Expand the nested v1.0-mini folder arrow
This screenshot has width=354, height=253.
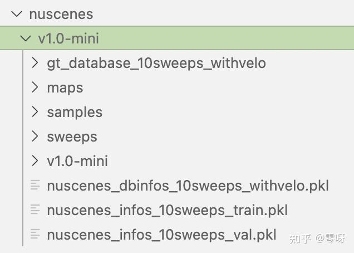coord(35,160)
